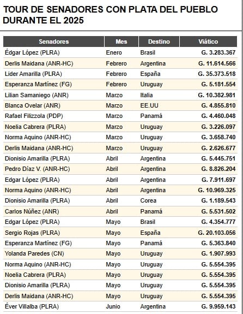Click Carlos Núñez (ANR) name

pyautogui.click(x=32, y=211)
